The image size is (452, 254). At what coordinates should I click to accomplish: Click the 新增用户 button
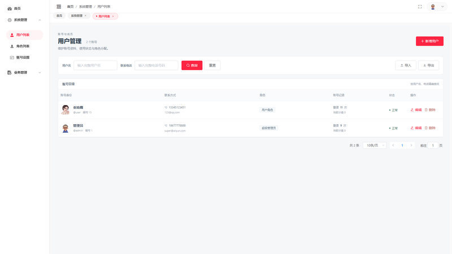click(429, 41)
